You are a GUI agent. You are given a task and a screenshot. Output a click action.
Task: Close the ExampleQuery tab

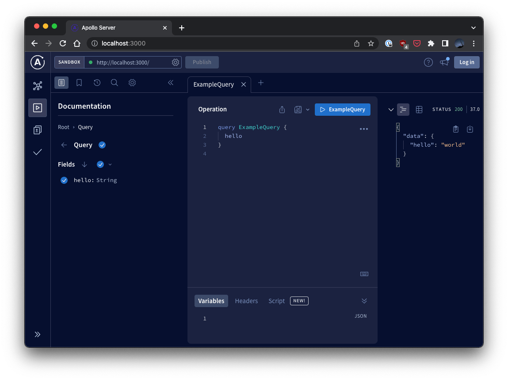[x=244, y=84]
